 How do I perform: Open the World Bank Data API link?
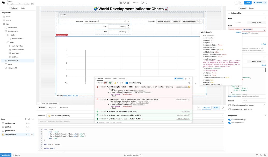(x=71, y=95)
